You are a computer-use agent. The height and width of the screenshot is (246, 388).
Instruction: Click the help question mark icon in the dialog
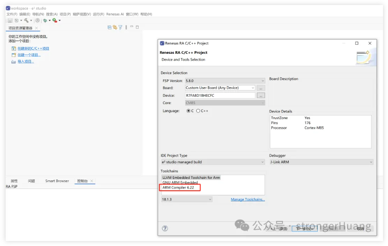(165, 228)
